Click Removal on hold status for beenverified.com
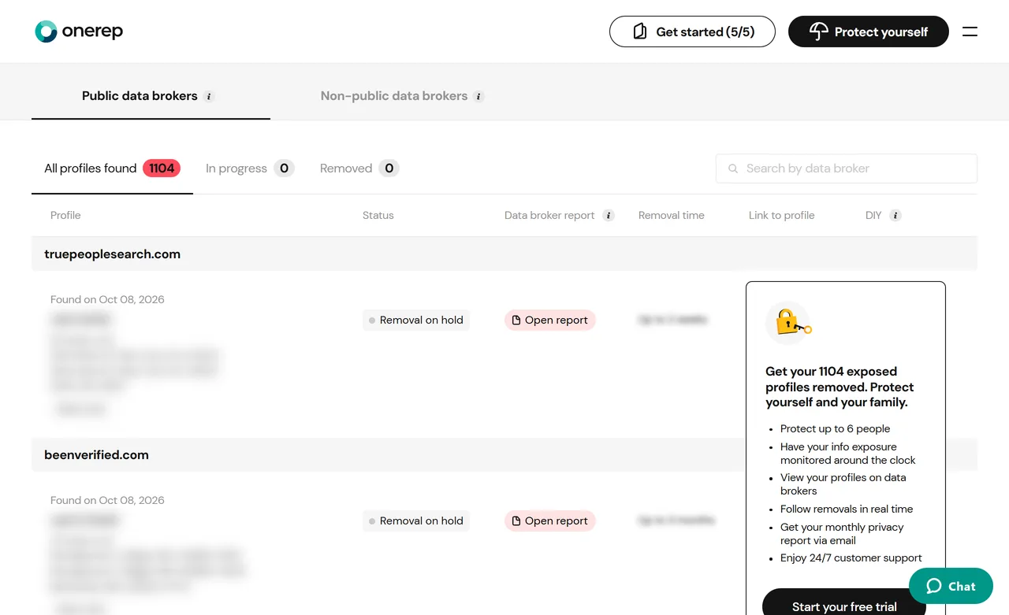This screenshot has height=615, width=1009. tap(416, 521)
